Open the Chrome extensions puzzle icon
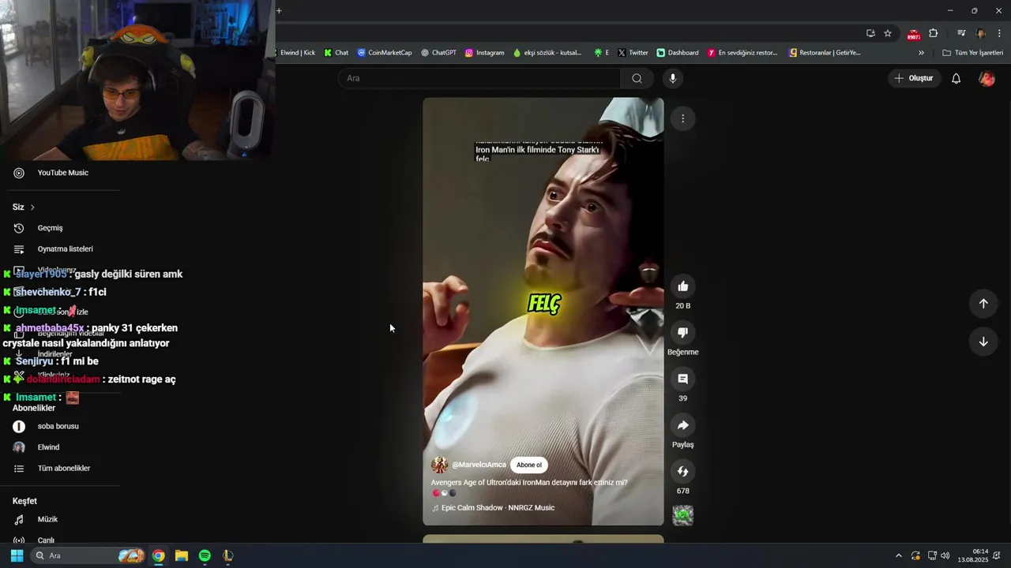This screenshot has width=1011, height=568. click(934, 33)
